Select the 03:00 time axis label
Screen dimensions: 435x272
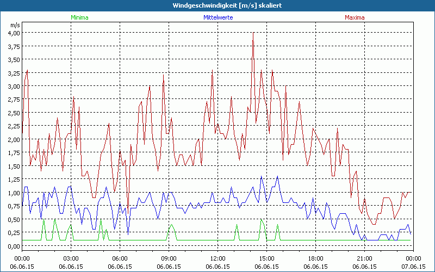71,258
